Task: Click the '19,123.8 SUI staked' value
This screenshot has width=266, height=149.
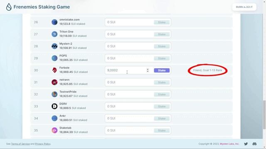Action: [x=72, y=24]
